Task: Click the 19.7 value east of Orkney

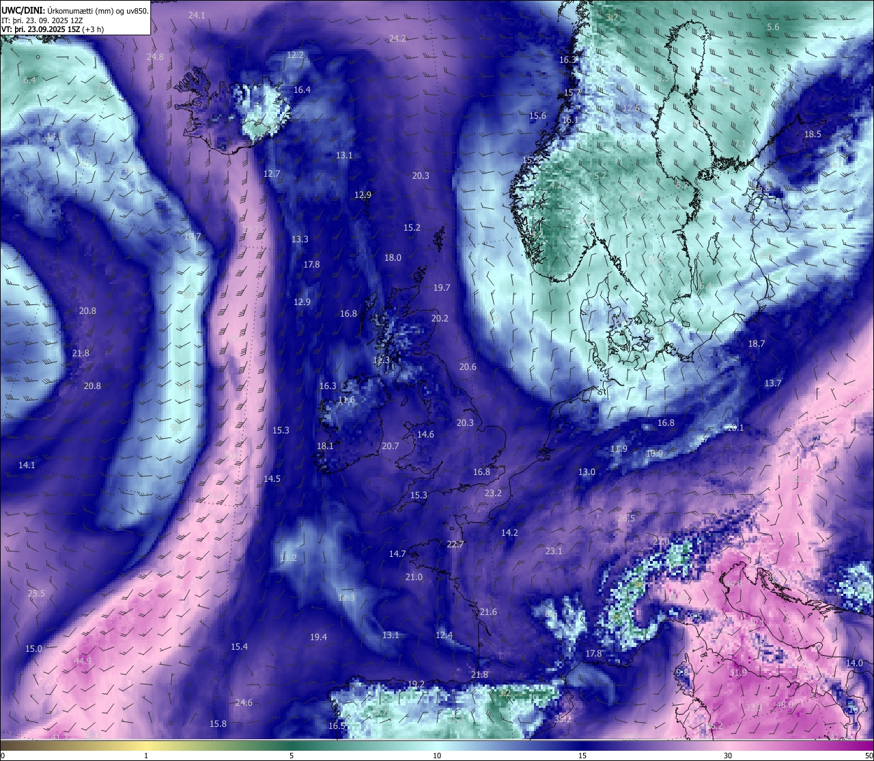Action: (x=442, y=288)
